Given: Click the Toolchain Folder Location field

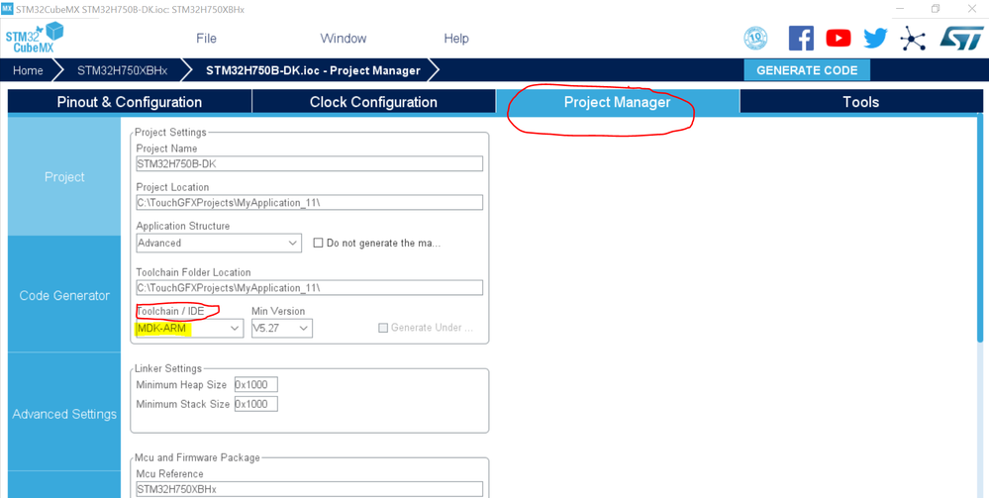Looking at the screenshot, I should [x=309, y=287].
